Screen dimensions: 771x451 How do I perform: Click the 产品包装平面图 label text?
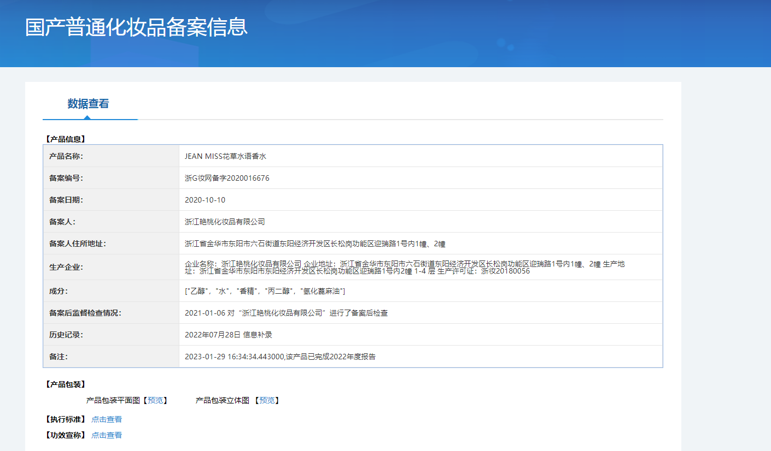coord(114,400)
